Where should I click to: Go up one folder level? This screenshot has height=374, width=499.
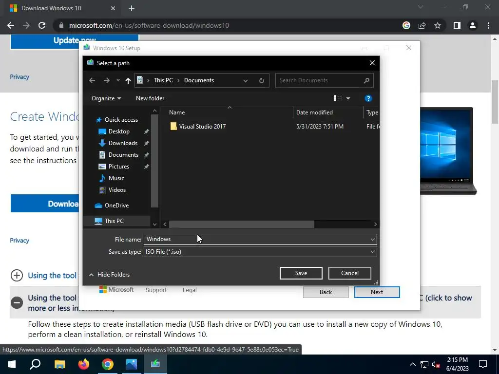tap(128, 80)
